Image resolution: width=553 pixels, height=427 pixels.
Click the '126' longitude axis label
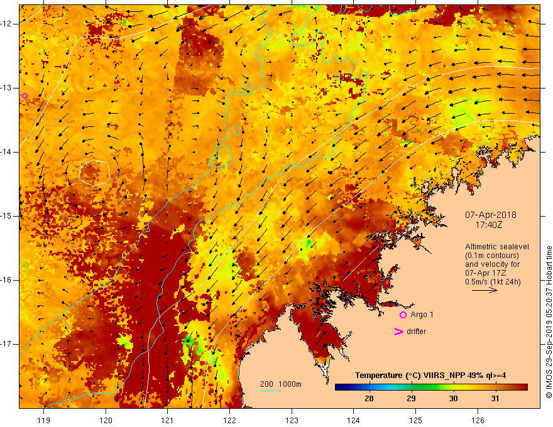point(478,420)
